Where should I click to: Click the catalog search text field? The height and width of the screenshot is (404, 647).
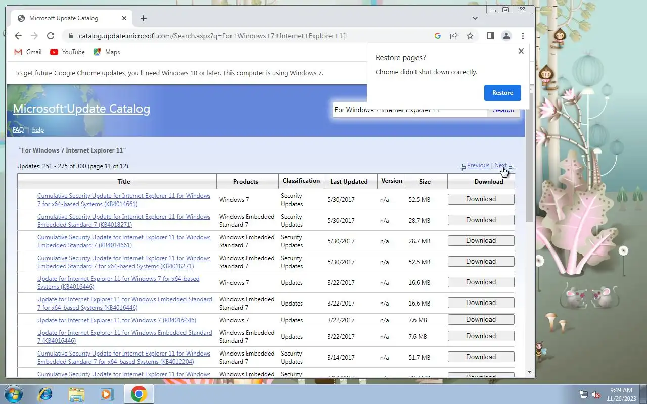tap(409, 110)
